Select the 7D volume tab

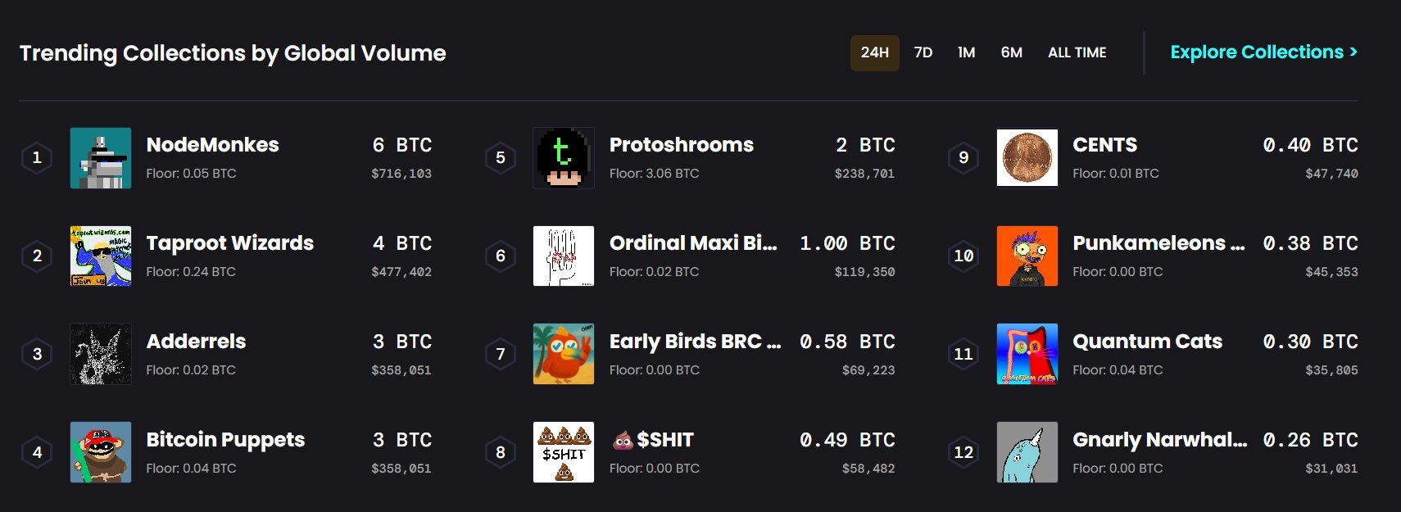pyautogui.click(x=923, y=53)
